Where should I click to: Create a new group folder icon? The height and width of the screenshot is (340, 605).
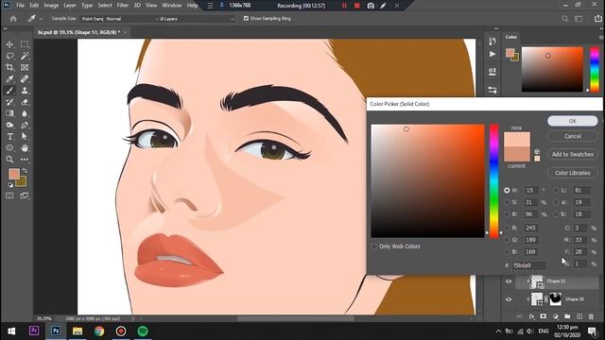tap(567, 316)
